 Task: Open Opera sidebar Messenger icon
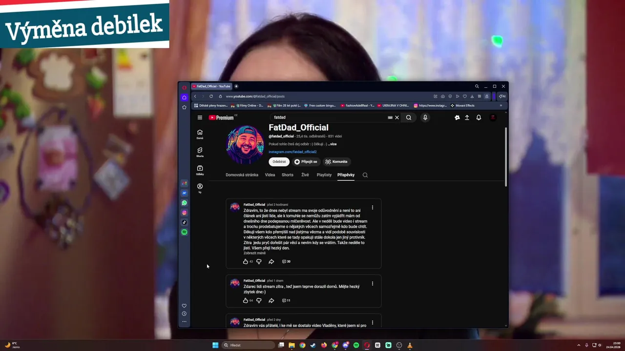coord(184,193)
